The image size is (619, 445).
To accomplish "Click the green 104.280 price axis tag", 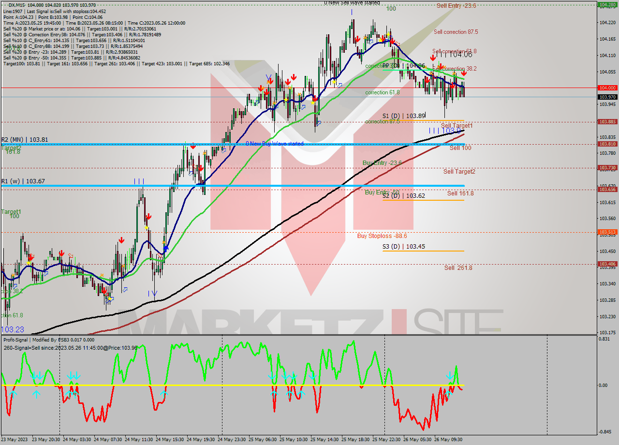I will pyautogui.click(x=607, y=4).
